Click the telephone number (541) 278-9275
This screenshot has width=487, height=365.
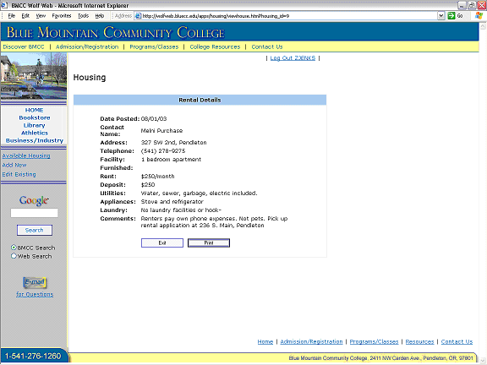coord(163,151)
